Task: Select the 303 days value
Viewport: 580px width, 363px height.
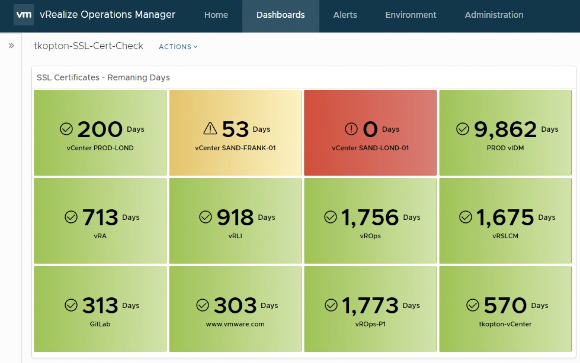Action: [235, 305]
